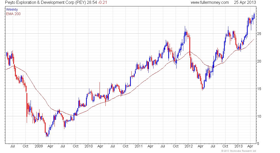The height and width of the screenshot is (153, 280).
Task: Click the y-axis label 15
Action: click(x=259, y=89)
